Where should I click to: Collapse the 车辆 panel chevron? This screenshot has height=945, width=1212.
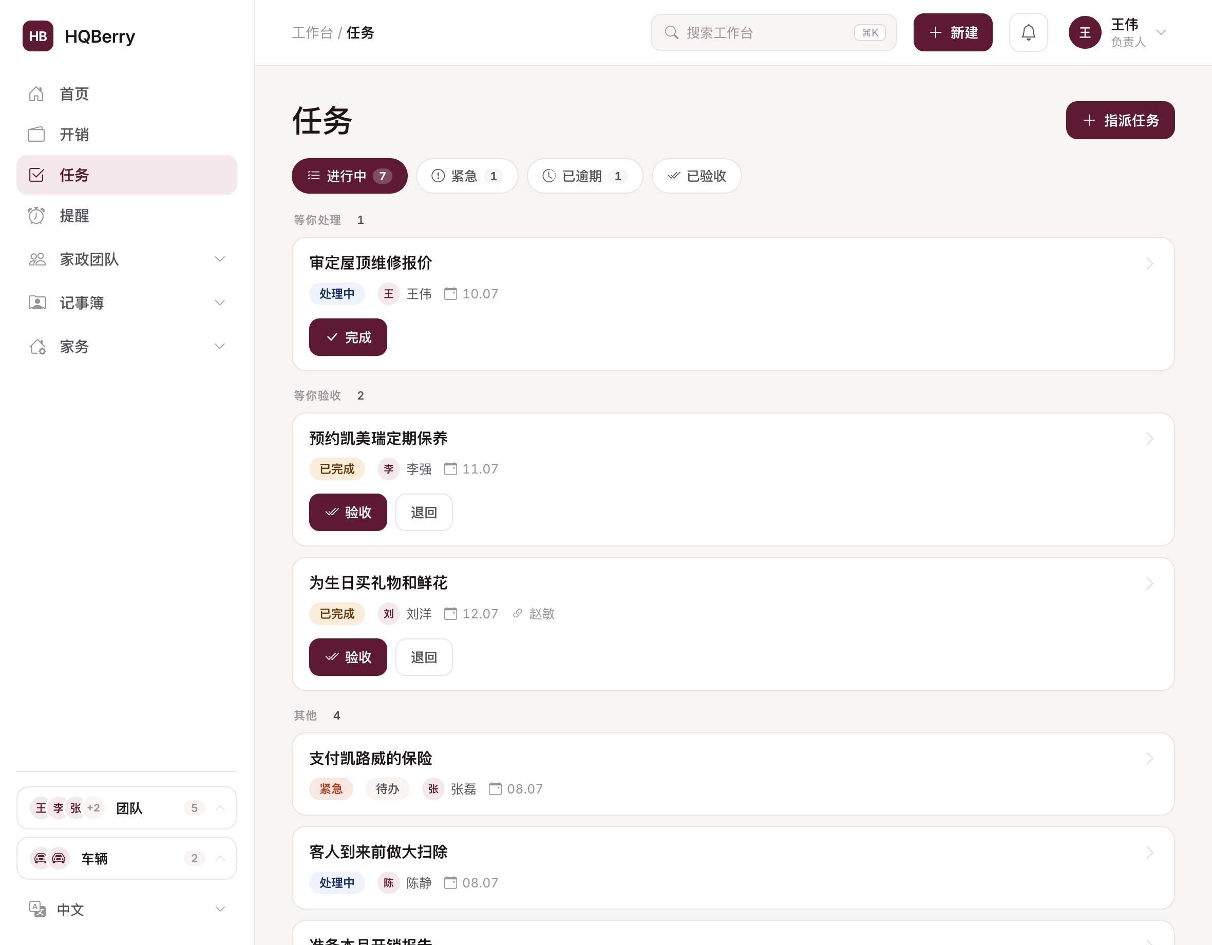220,858
